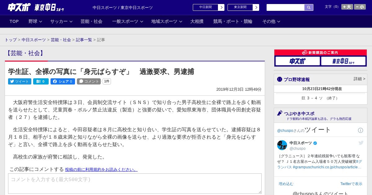Screen dimensions: 372x195
Task: Click the search magnifier button
Action: click(309, 7)
